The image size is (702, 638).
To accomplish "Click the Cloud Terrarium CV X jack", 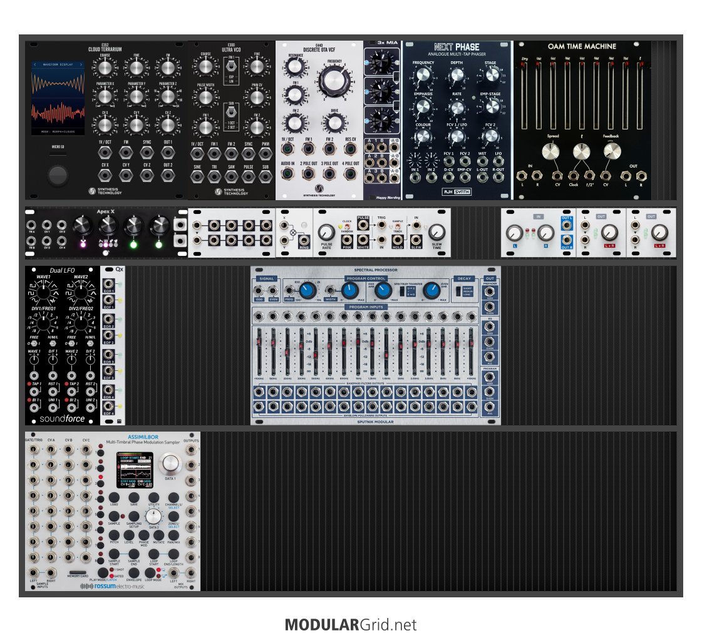I will click(x=105, y=175).
